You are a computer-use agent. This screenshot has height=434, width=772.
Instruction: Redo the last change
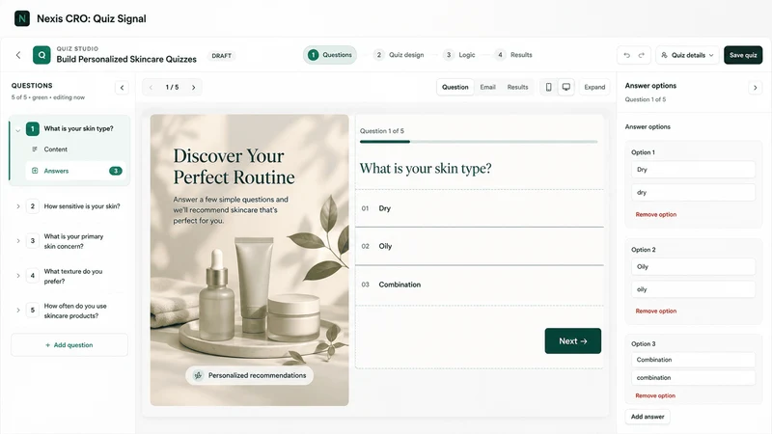point(642,55)
